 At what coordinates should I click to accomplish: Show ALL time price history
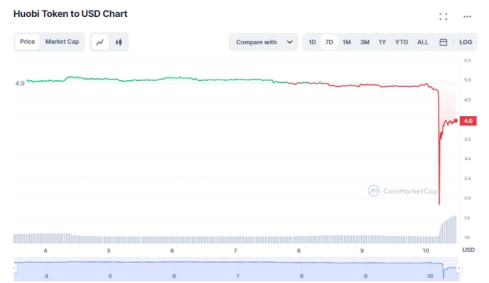pyautogui.click(x=423, y=42)
